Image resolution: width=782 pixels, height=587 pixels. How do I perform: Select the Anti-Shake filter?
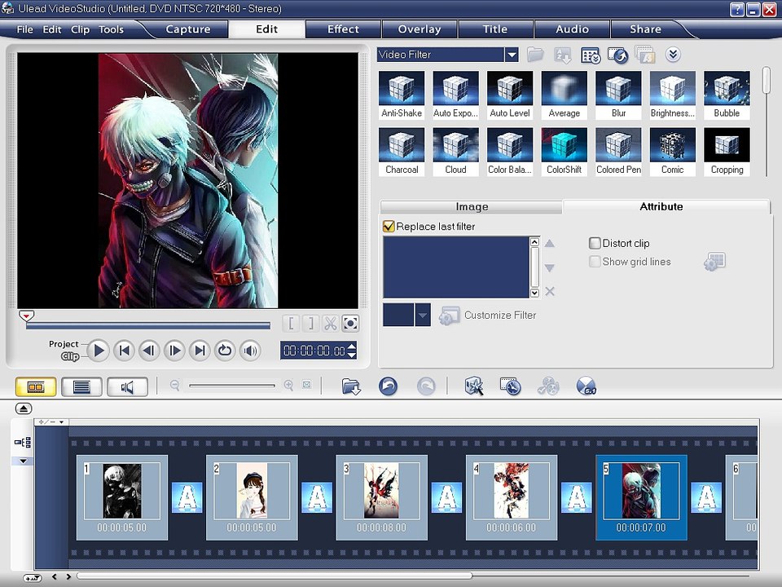tap(402, 95)
